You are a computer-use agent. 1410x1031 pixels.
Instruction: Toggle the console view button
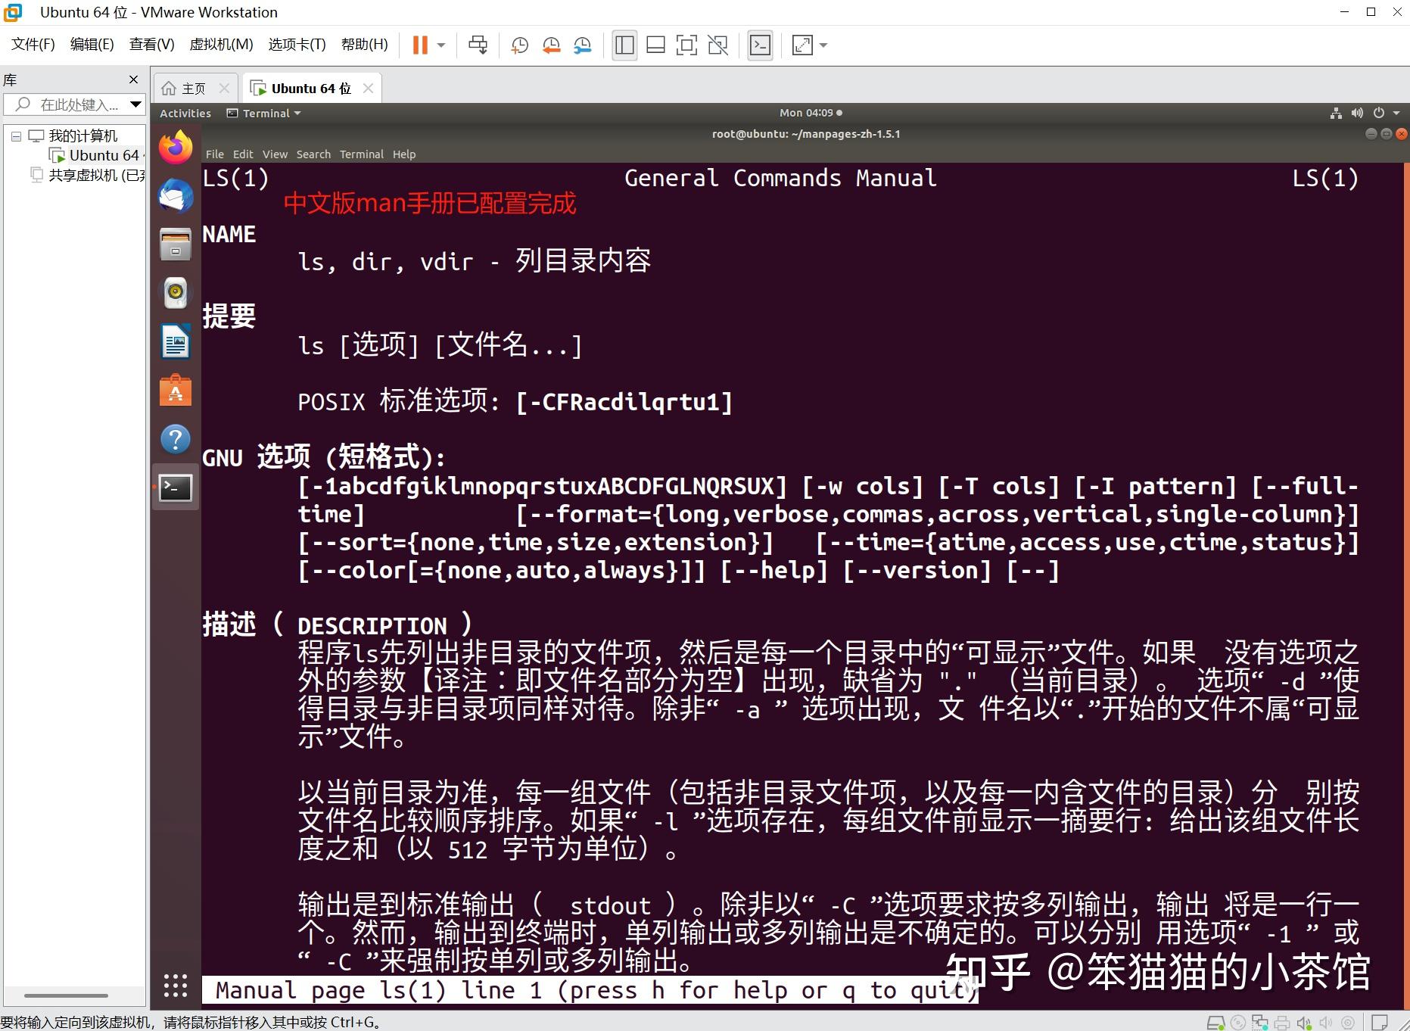760,45
